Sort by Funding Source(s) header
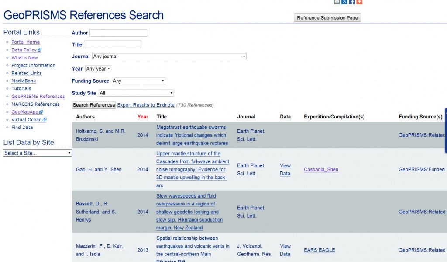Image resolution: width=447 pixels, height=262 pixels. point(420,117)
